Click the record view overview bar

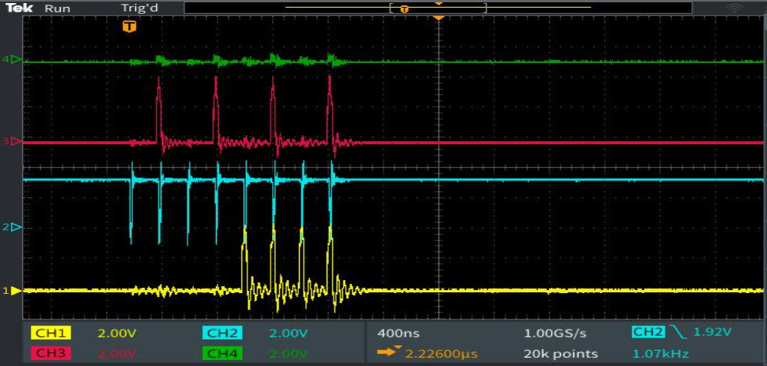(438, 8)
